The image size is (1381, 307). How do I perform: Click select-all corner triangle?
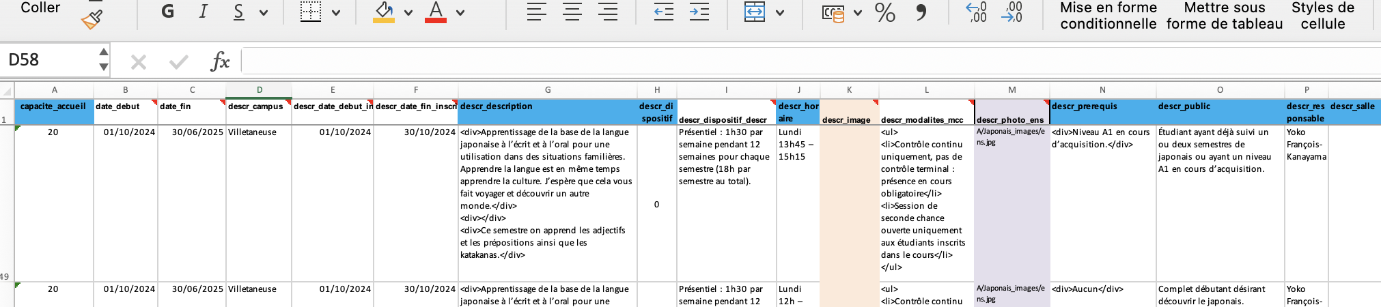click(x=8, y=91)
